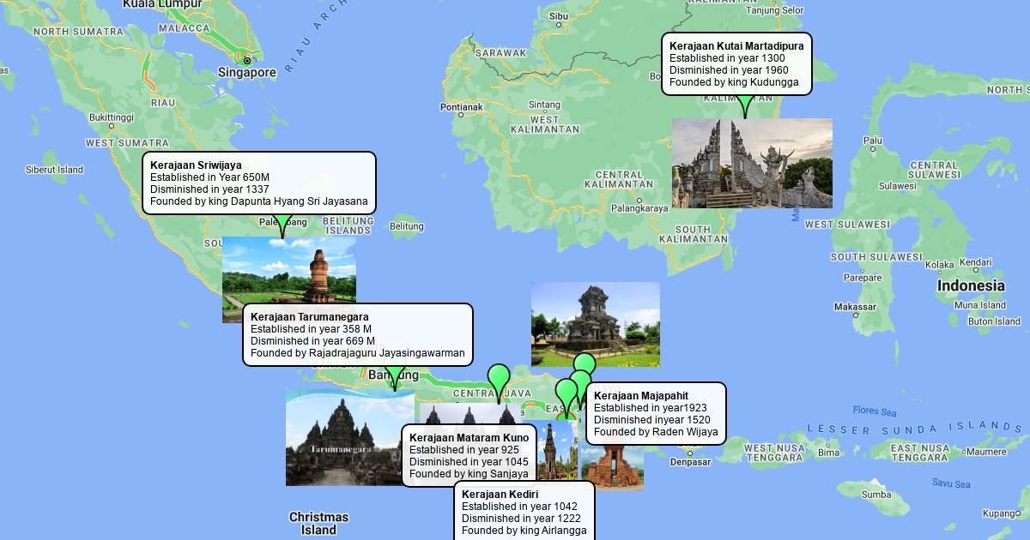Open the Kutai Martadipura temple gate photo
The image size is (1030, 540).
(752, 163)
